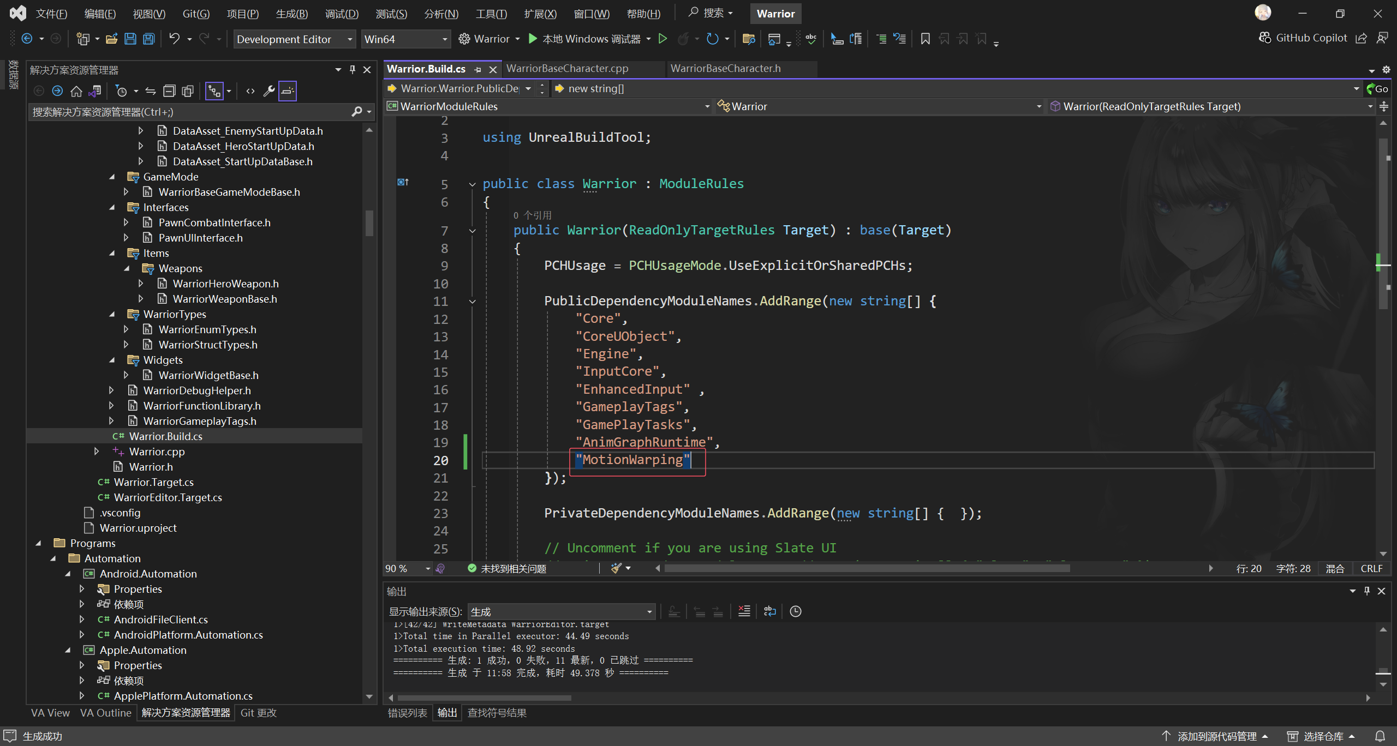The height and width of the screenshot is (746, 1397).
Task: Click the toggle bookmark icon
Action: pos(925,39)
